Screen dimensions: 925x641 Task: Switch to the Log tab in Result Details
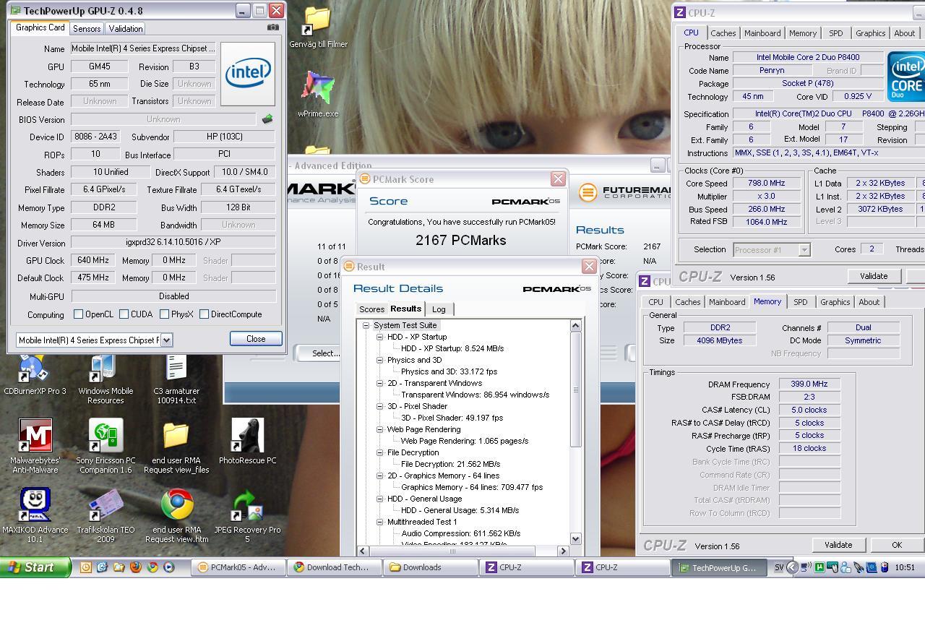pyautogui.click(x=439, y=309)
